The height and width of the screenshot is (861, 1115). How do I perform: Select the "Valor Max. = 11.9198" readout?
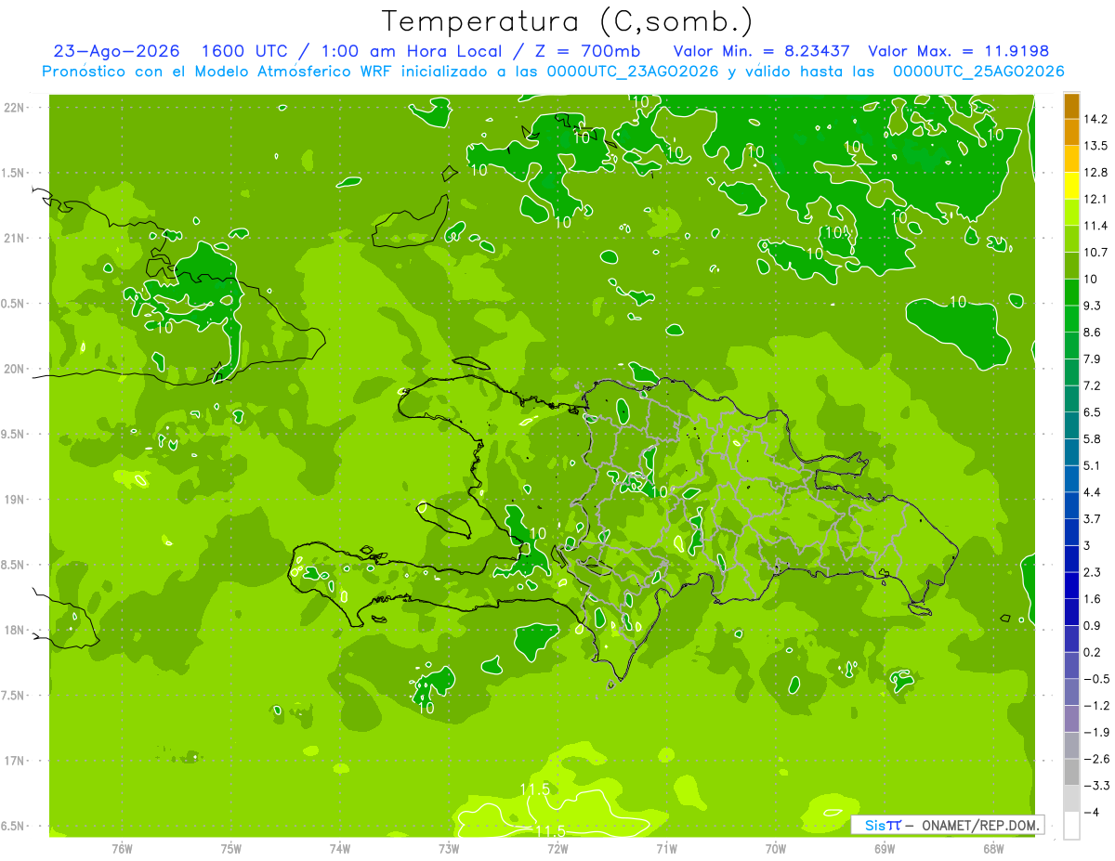click(958, 51)
